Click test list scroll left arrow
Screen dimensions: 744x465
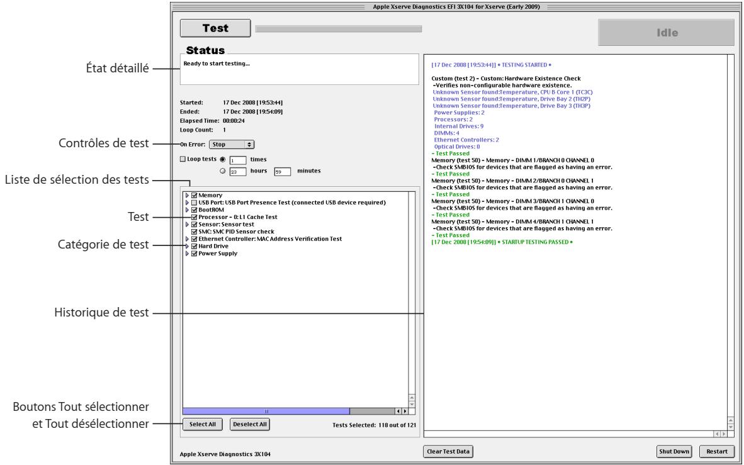398,412
